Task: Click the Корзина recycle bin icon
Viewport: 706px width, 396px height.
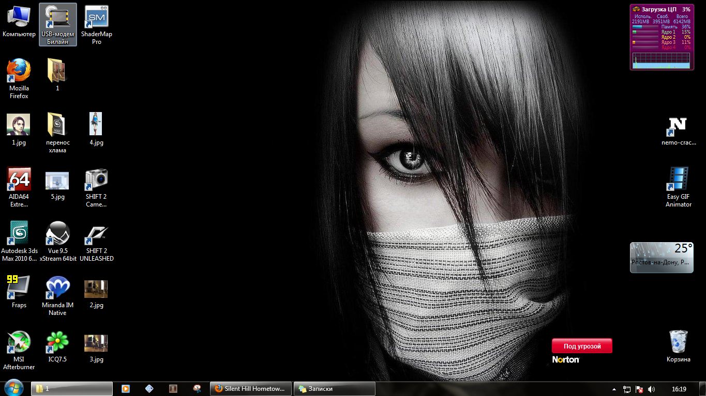Action: point(678,342)
